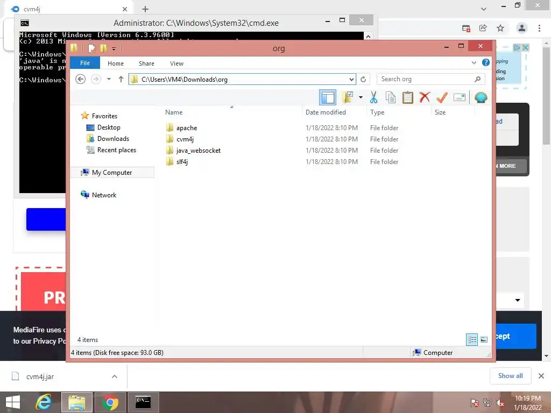The image size is (551, 413).
Task: Open the address bar history dropdown
Action: point(351,80)
